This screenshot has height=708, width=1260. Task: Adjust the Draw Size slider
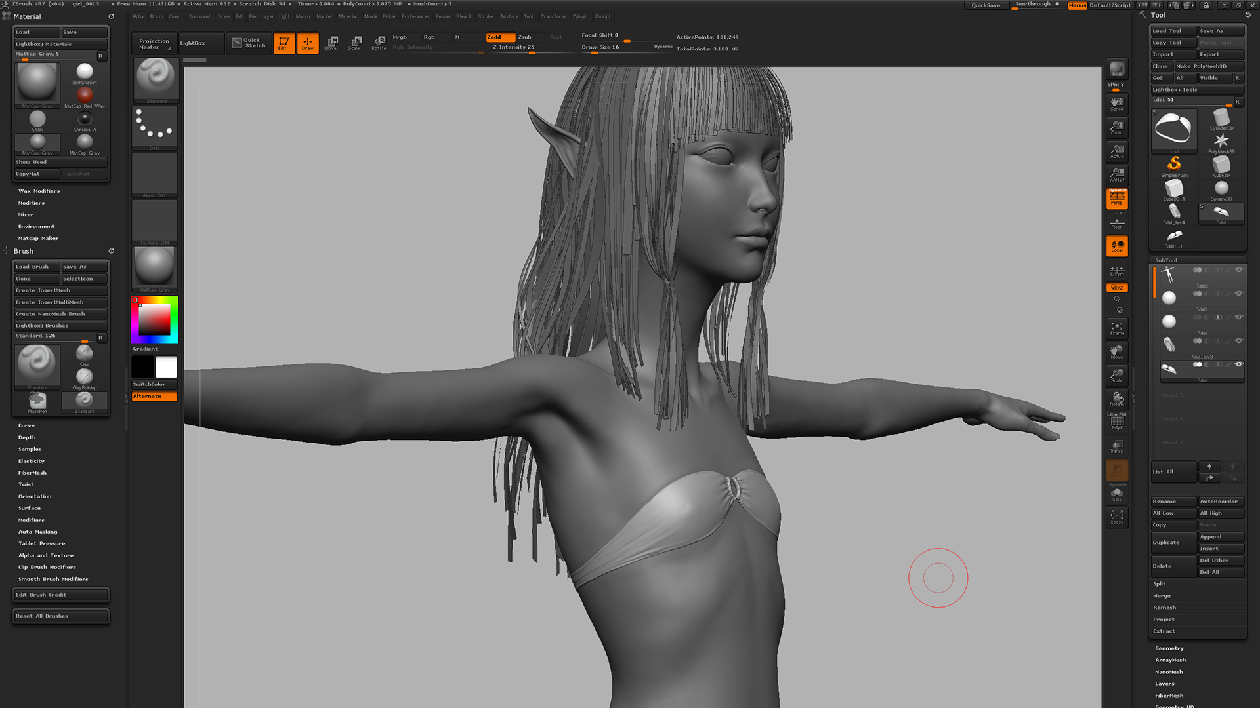coord(616,47)
